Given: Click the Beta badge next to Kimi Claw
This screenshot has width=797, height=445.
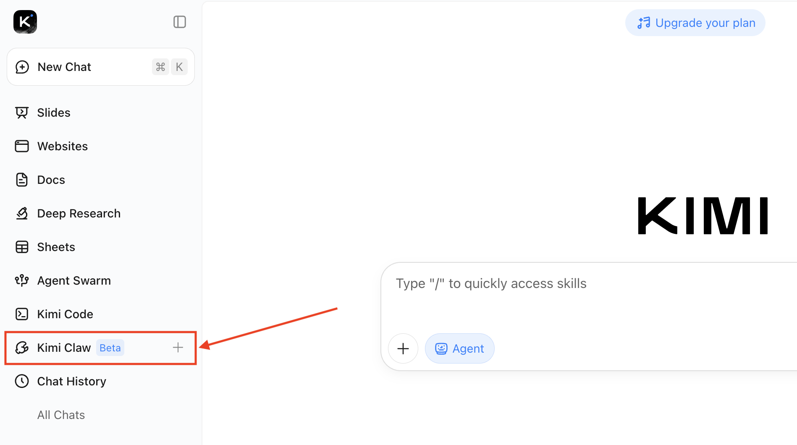Looking at the screenshot, I should pyautogui.click(x=110, y=348).
